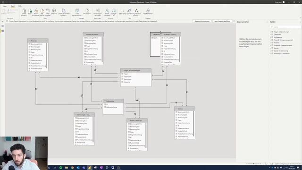Select the Technologie table card header
Image resolution: width=302 pixels, height=170 pixels.
(x=84, y=115)
